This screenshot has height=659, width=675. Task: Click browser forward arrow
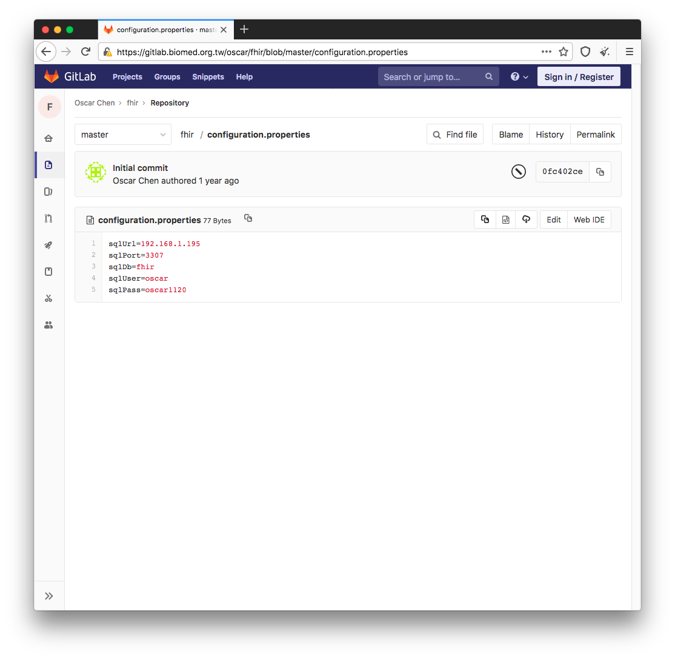pyautogui.click(x=66, y=52)
